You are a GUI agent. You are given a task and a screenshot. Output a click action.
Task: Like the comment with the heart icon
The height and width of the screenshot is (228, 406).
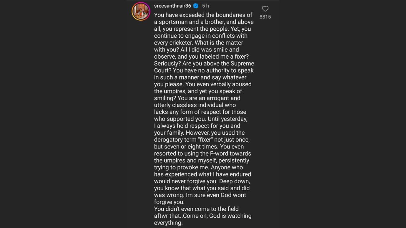pyautogui.click(x=265, y=9)
